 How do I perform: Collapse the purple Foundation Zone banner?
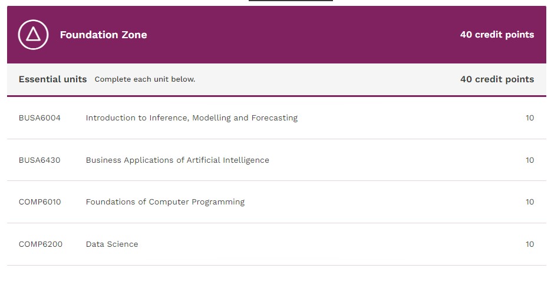(x=276, y=35)
